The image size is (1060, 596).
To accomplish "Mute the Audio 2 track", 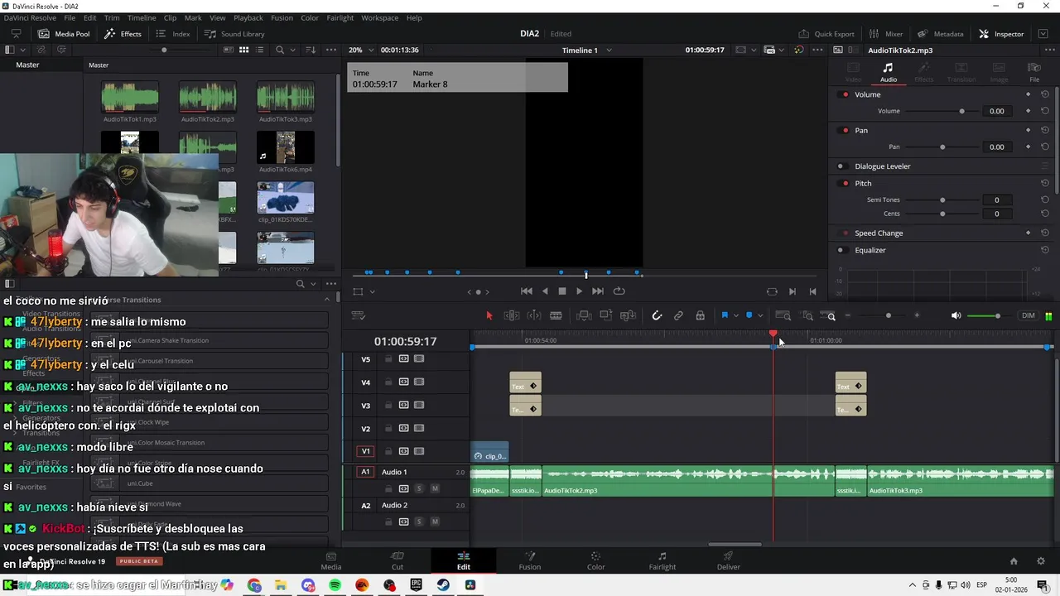I will [435, 521].
